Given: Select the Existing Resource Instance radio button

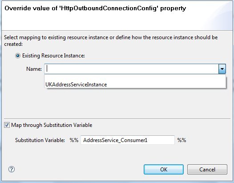Looking at the screenshot, I should pos(18,56).
